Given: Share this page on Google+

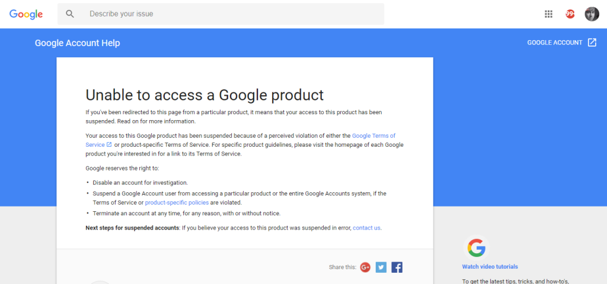Looking at the screenshot, I should coord(365,267).
